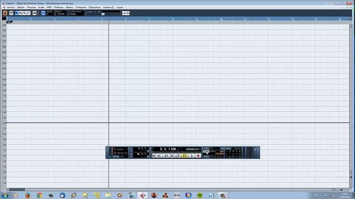Image resolution: width=355 pixels, height=199 pixels.
Task: Toggle the SYNC button in transport
Action: [206, 156]
